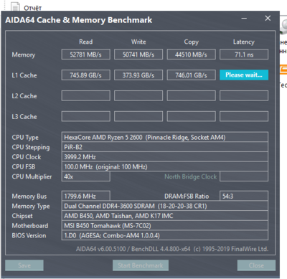Select the Memory Write 50741 MB/s field
This screenshot has width=287, height=279.
[138, 55]
